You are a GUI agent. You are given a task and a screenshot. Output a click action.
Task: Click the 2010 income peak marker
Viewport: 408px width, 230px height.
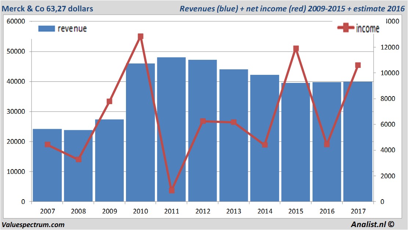pyautogui.click(x=141, y=36)
